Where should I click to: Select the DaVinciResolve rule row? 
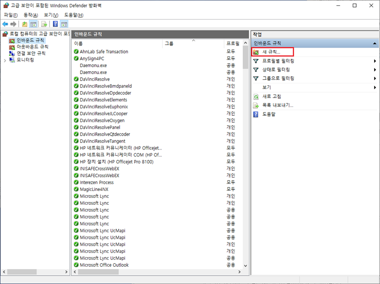[95, 79]
